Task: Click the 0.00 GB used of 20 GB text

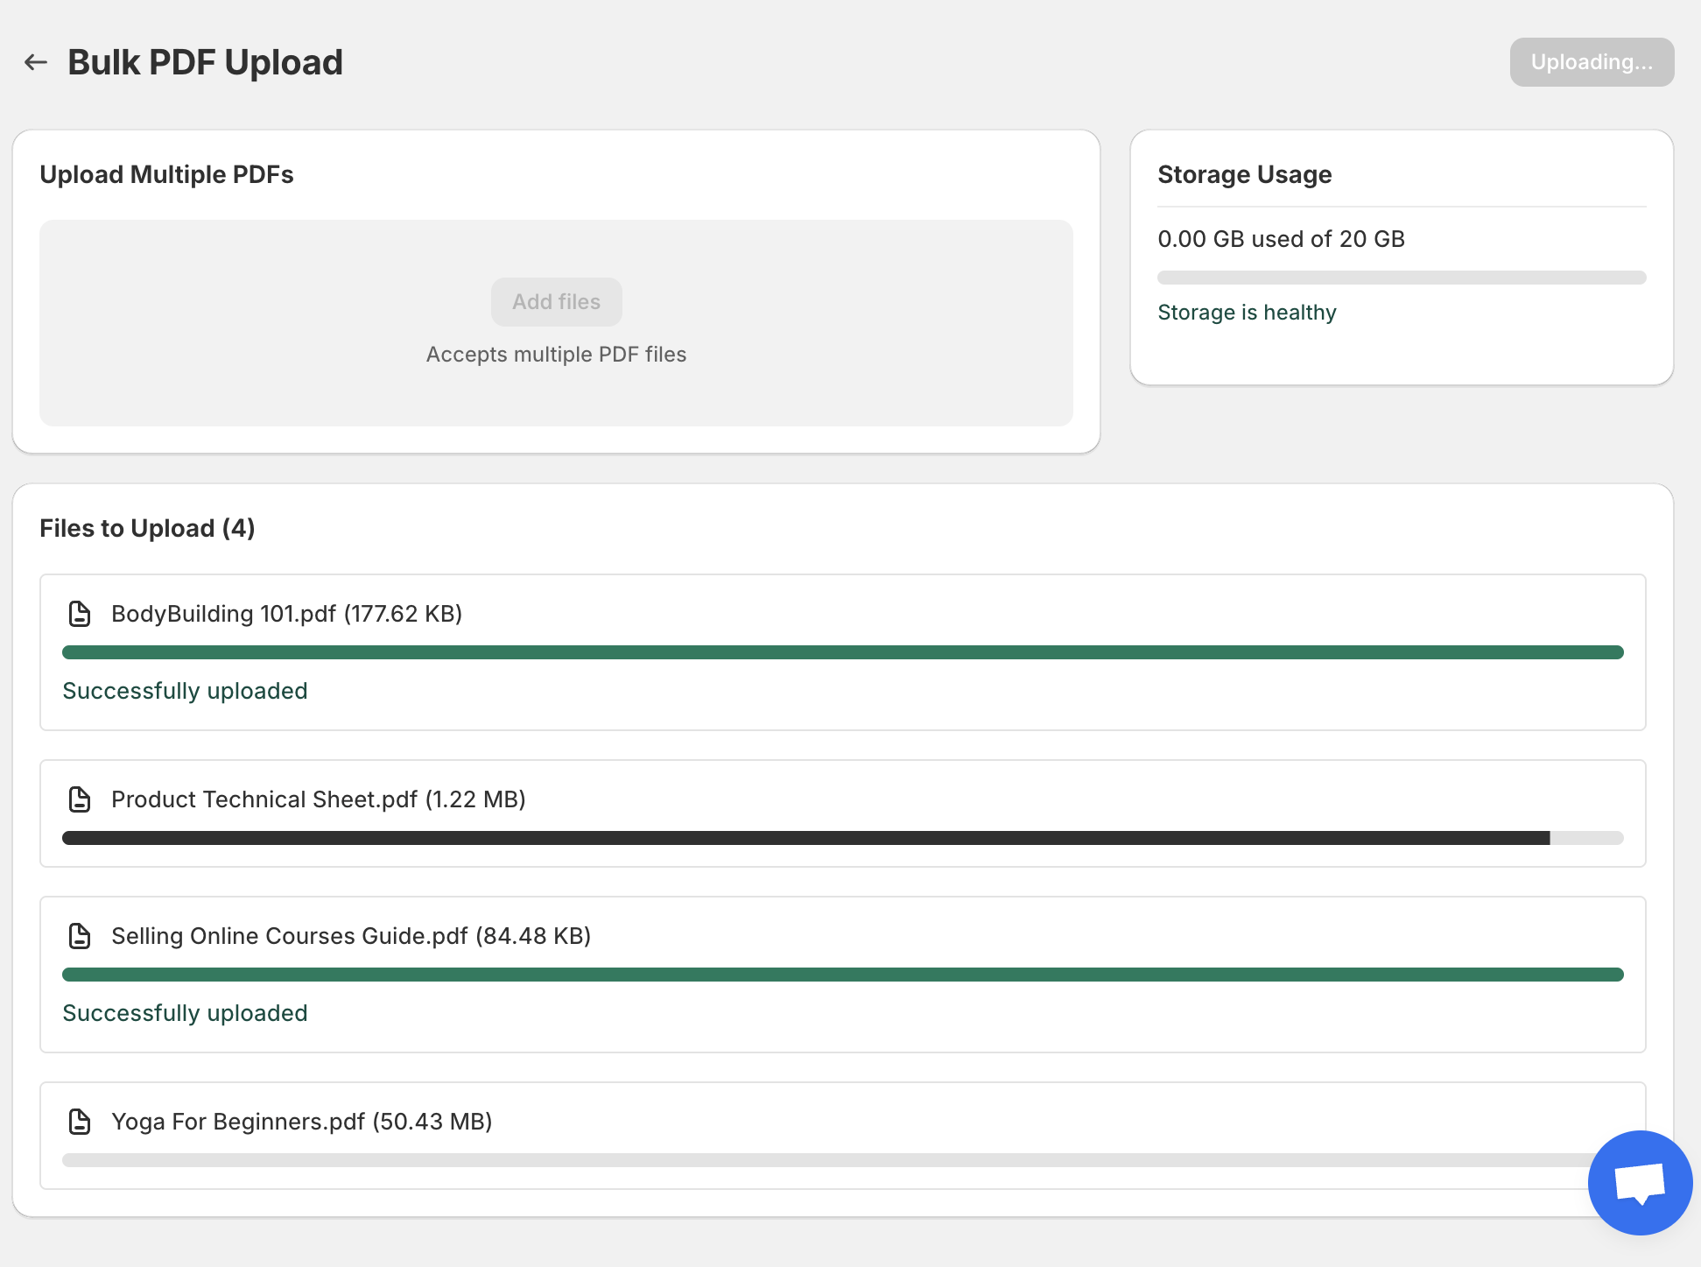Action: pyautogui.click(x=1282, y=239)
